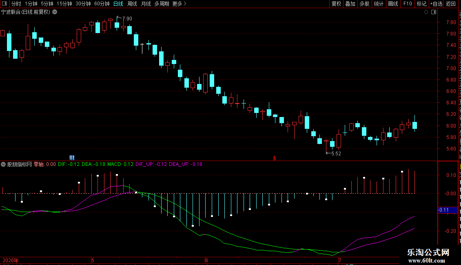Expand the 股朋指标网 indicator dropdown
461x265 pixels.
point(3,164)
